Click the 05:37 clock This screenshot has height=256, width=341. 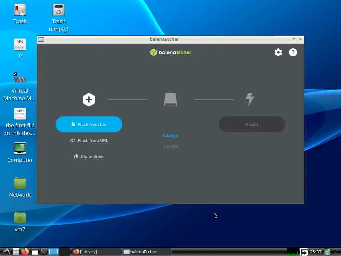pos(315,252)
